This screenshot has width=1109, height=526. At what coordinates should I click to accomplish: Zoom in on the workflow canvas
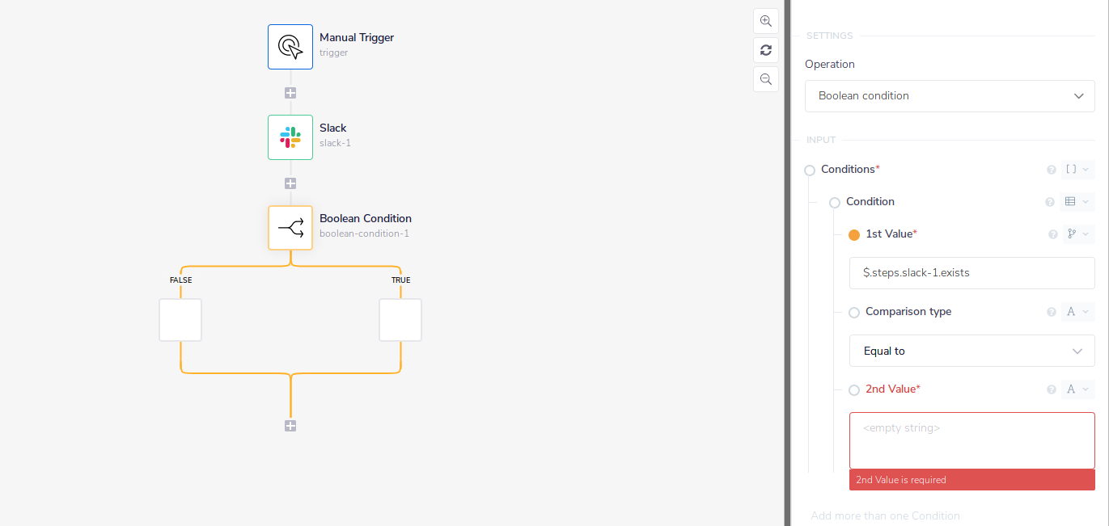point(765,21)
